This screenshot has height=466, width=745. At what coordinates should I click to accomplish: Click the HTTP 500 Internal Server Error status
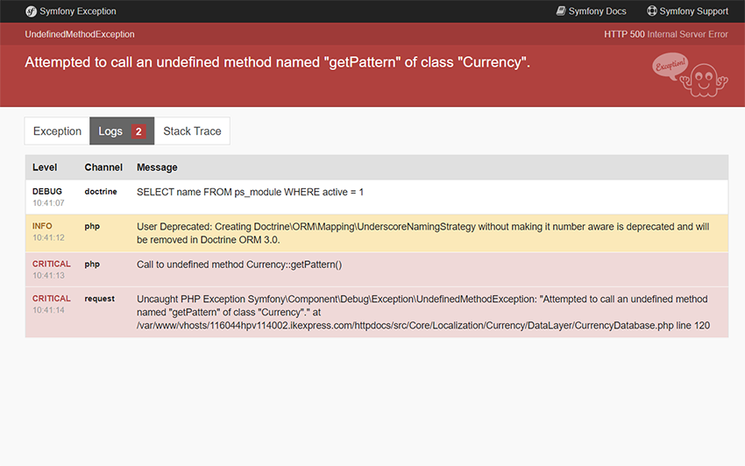tap(665, 34)
